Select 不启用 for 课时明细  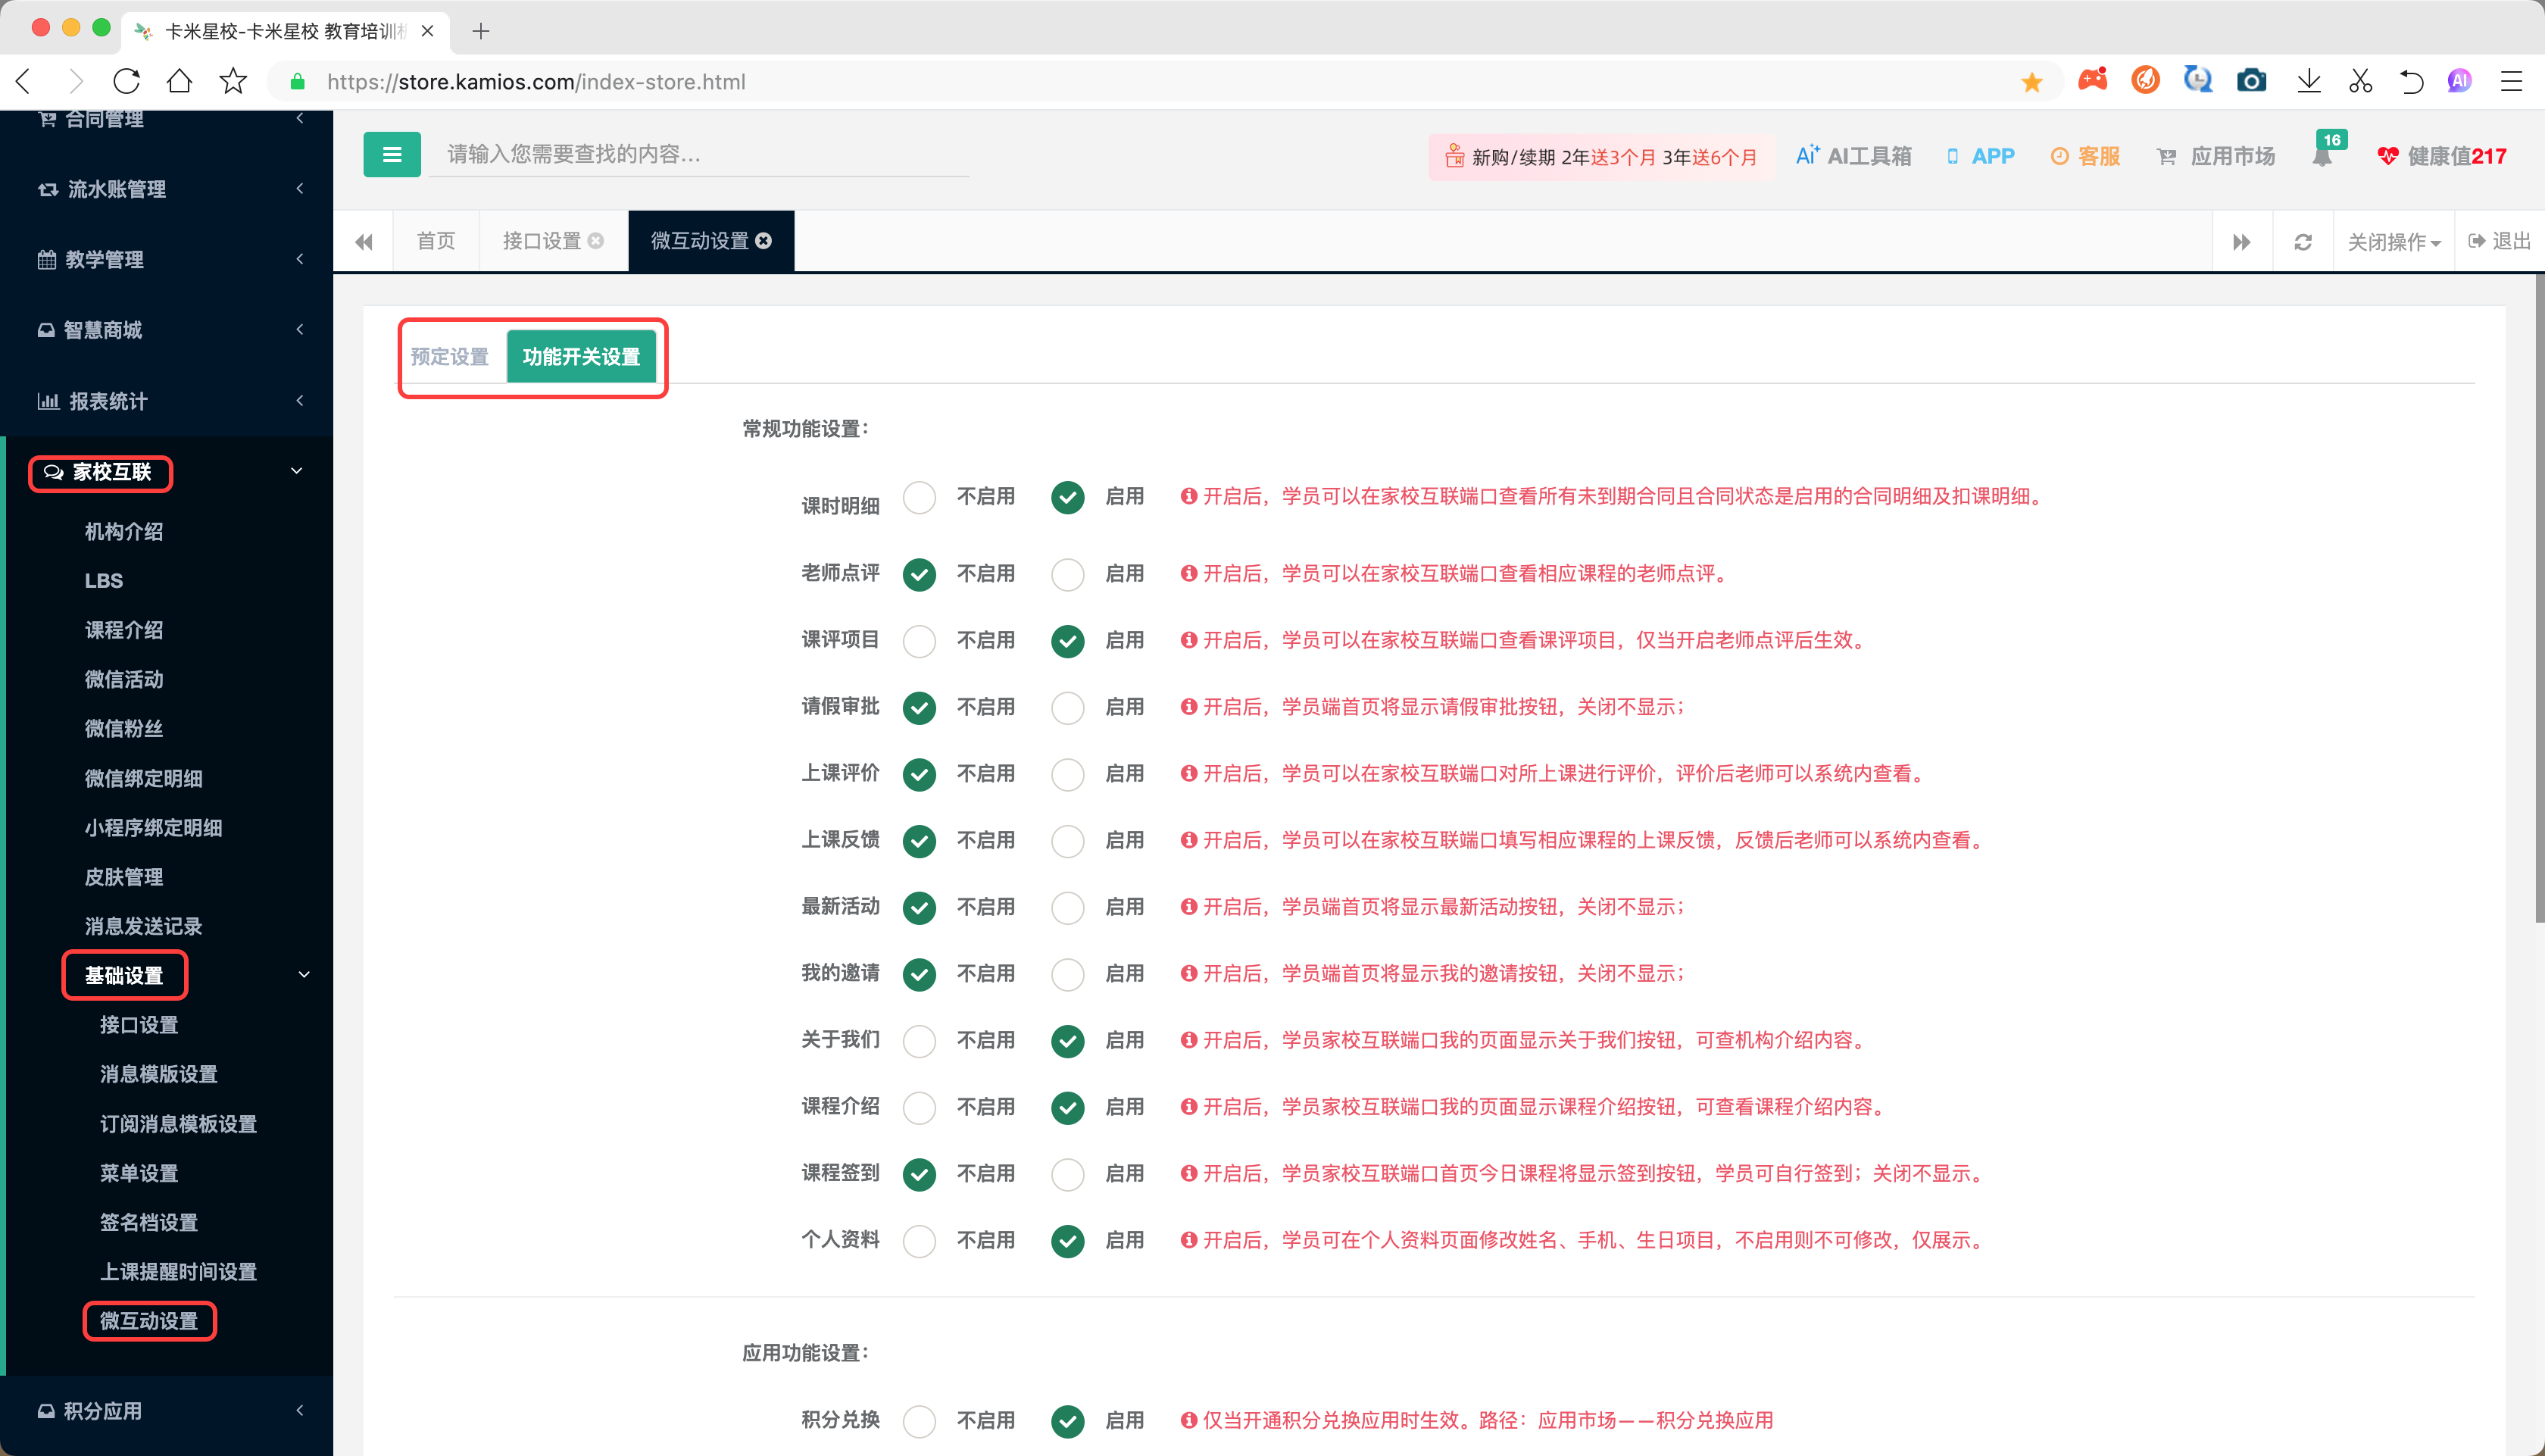(919, 498)
